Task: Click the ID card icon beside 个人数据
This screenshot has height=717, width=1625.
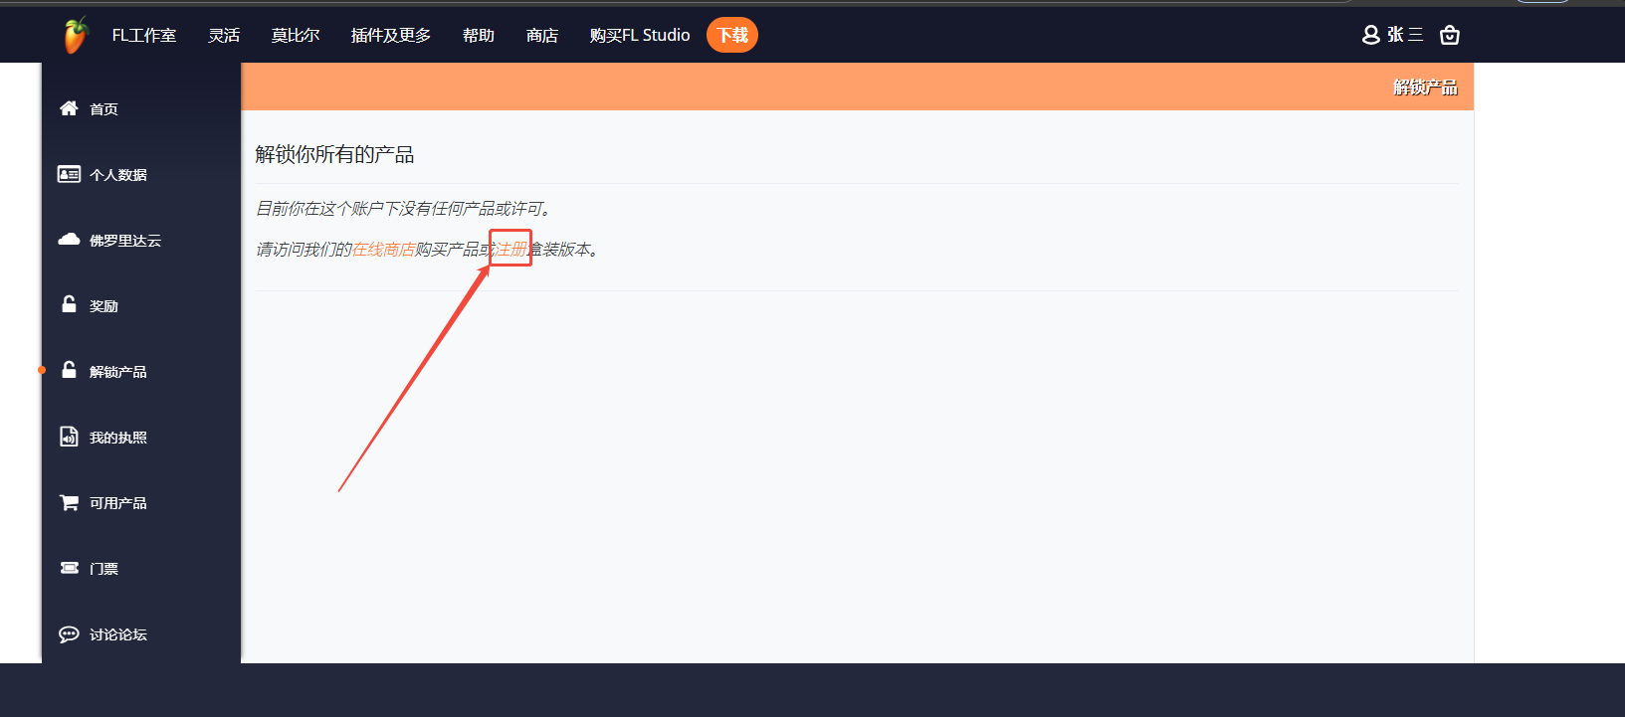Action: coord(69,174)
